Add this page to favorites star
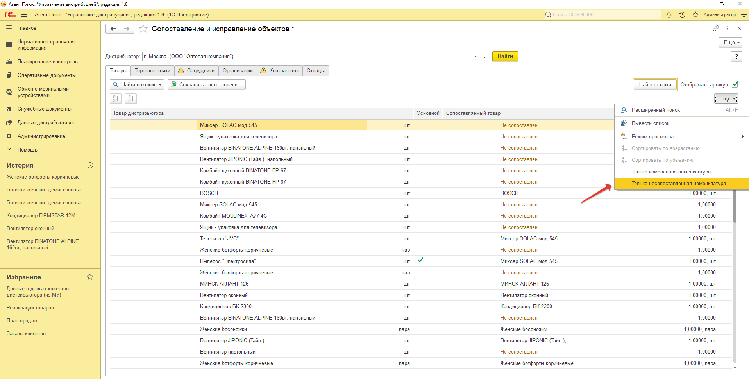 pos(143,29)
